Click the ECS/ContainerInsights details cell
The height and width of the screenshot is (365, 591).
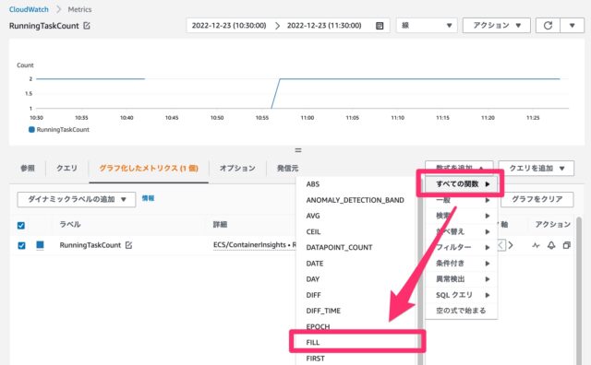coord(255,245)
